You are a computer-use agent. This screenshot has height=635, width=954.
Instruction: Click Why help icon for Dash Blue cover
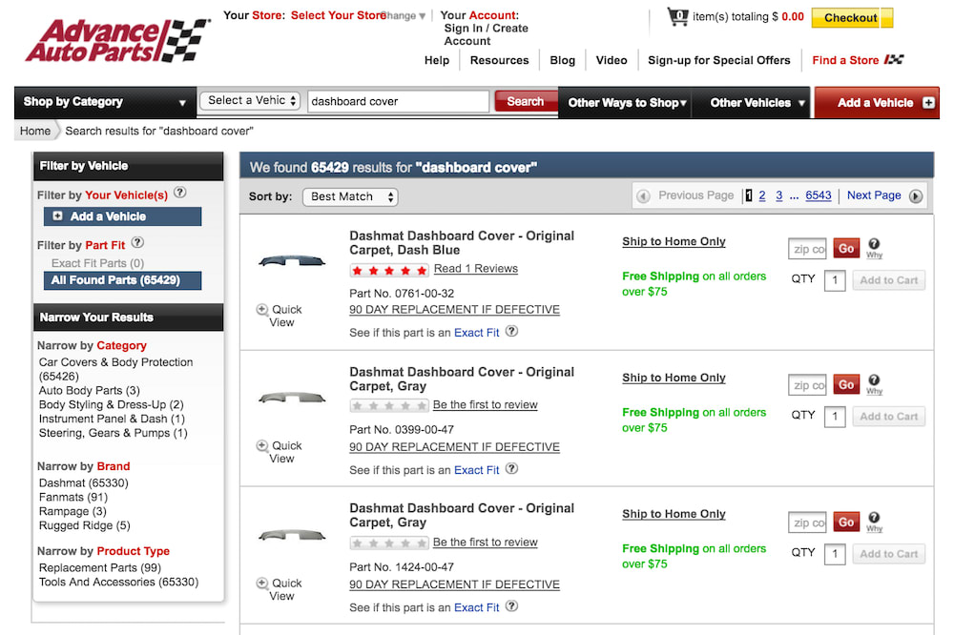click(874, 248)
